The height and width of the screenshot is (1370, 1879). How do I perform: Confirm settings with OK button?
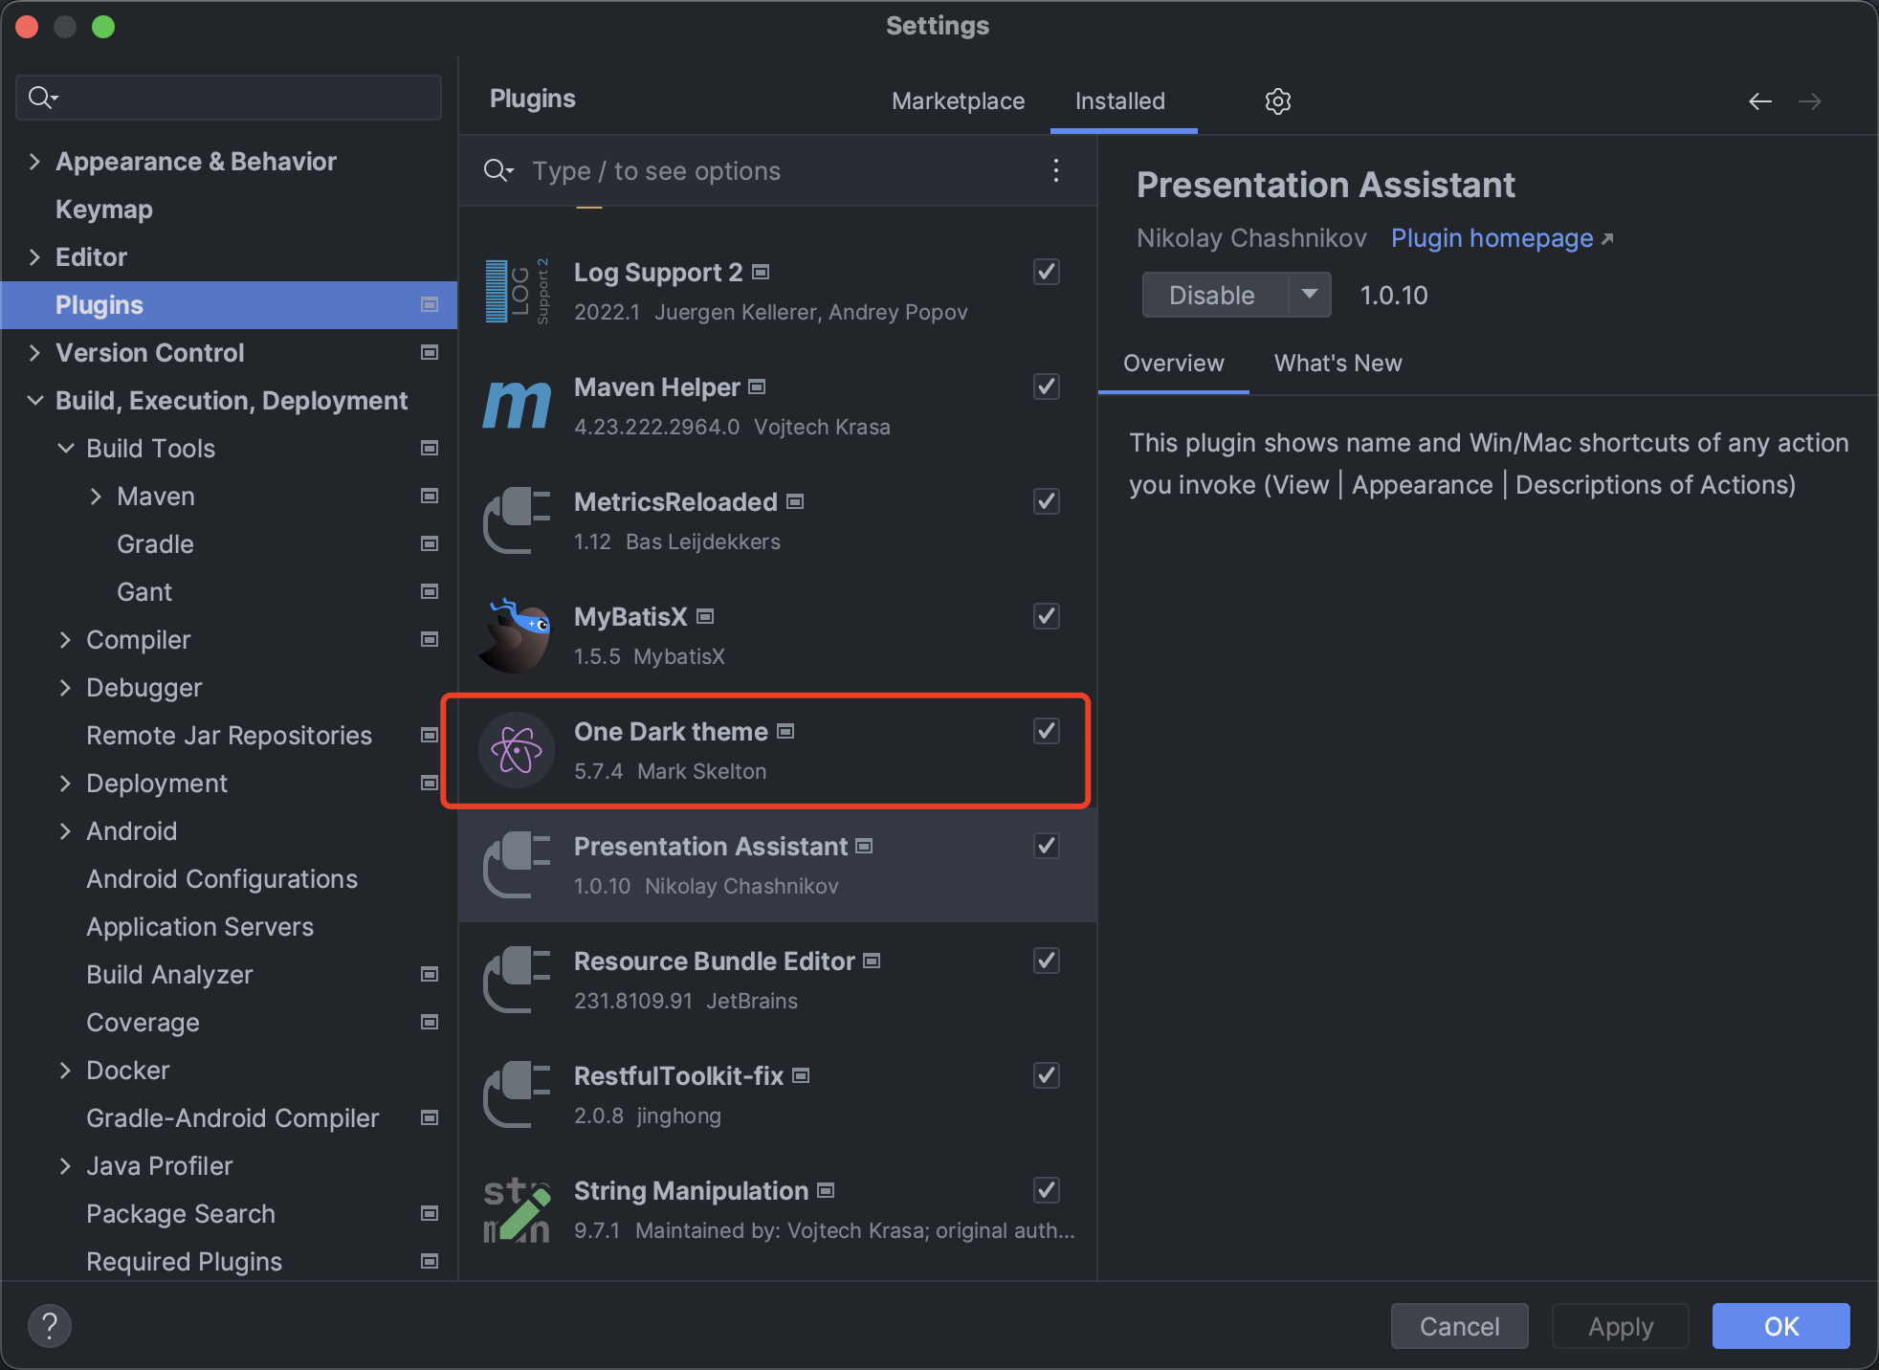point(1780,1326)
